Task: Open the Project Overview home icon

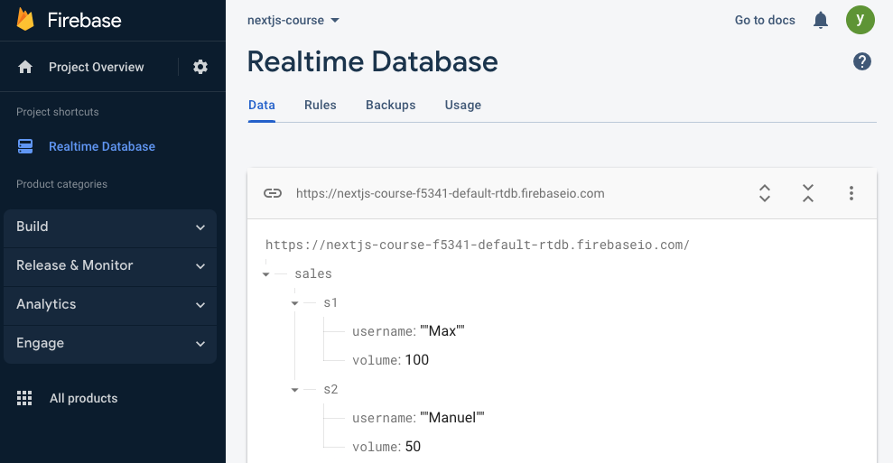Action: point(25,67)
